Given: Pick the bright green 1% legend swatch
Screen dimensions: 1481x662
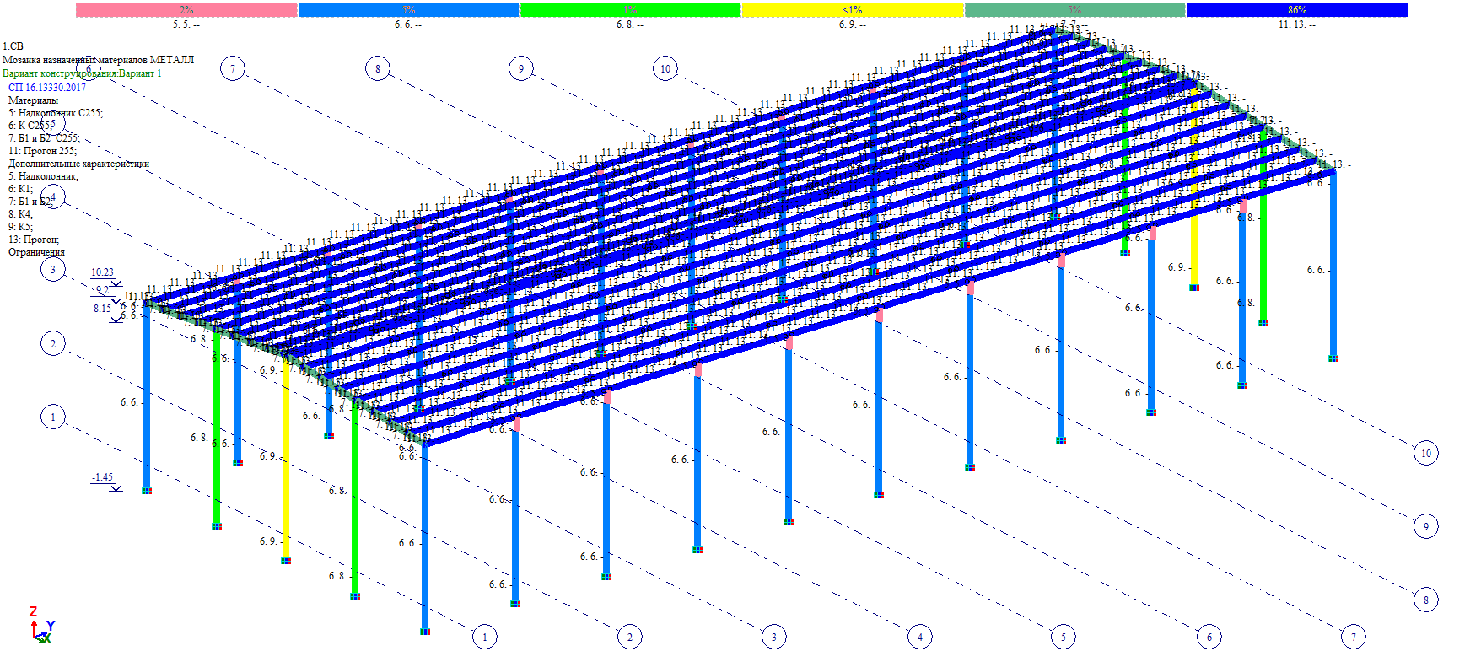Looking at the screenshot, I should 631,10.
